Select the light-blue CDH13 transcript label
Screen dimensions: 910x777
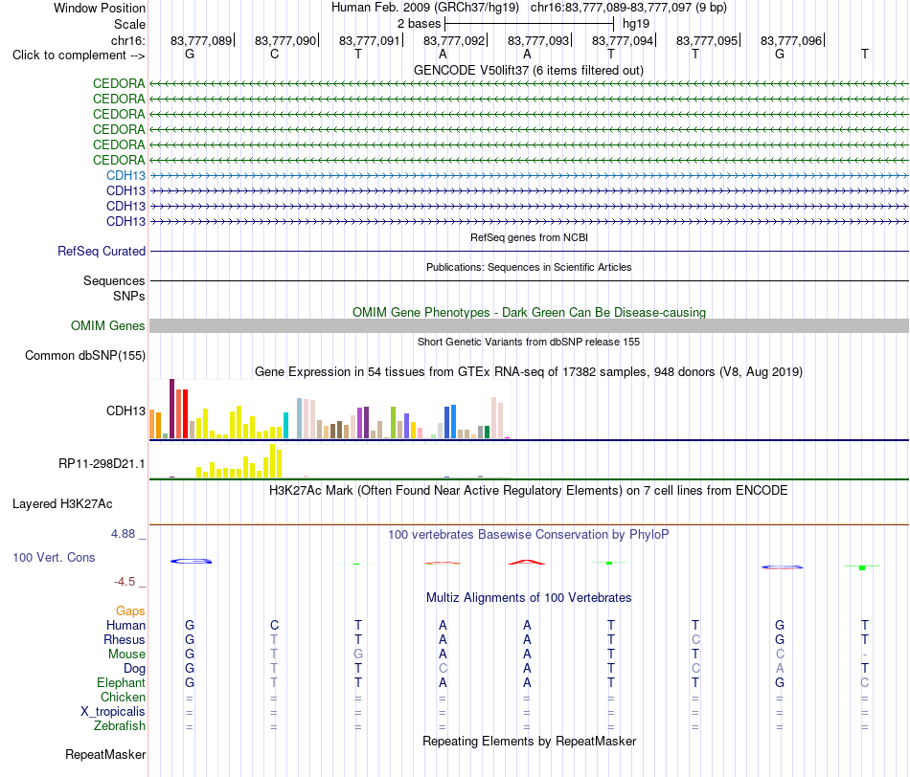click(x=125, y=175)
